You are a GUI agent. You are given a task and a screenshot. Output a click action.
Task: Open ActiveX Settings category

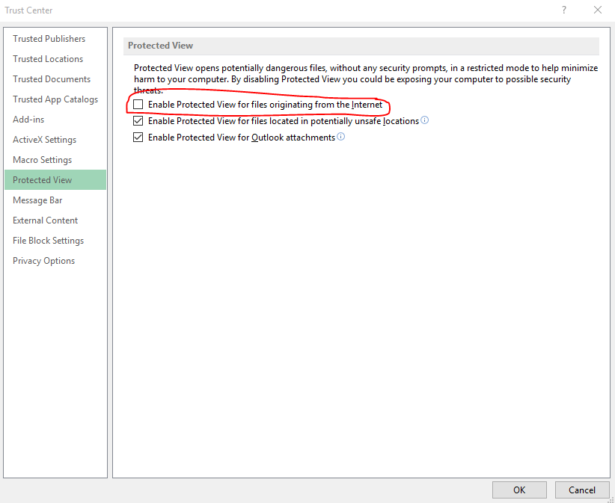[44, 140]
